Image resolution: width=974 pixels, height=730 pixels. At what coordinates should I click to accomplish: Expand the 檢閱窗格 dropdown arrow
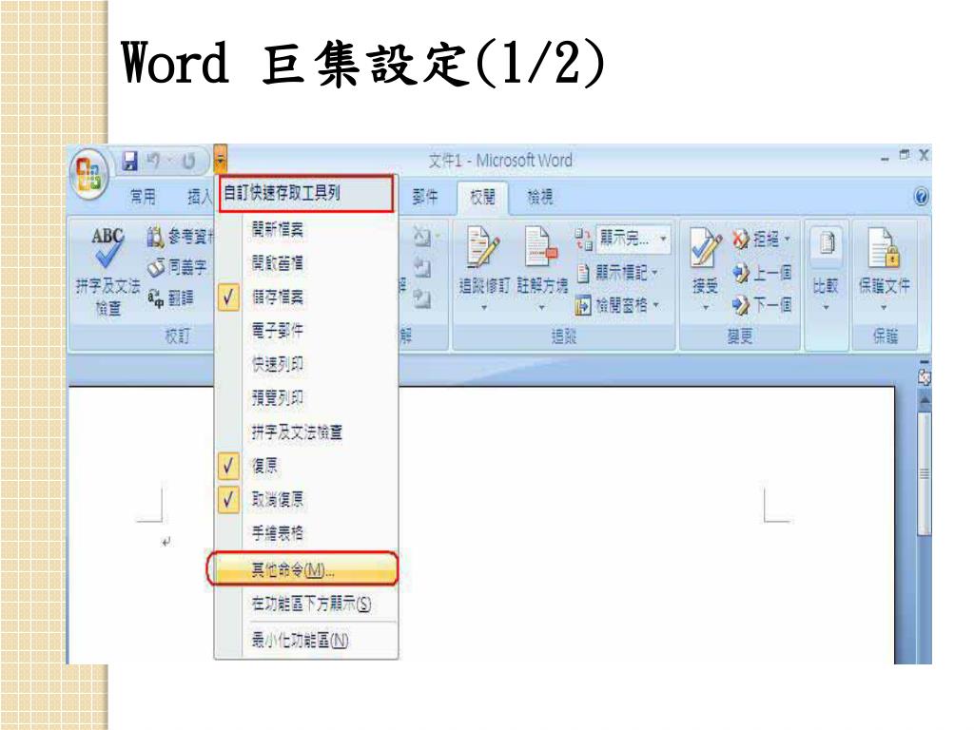pyautogui.click(x=655, y=305)
